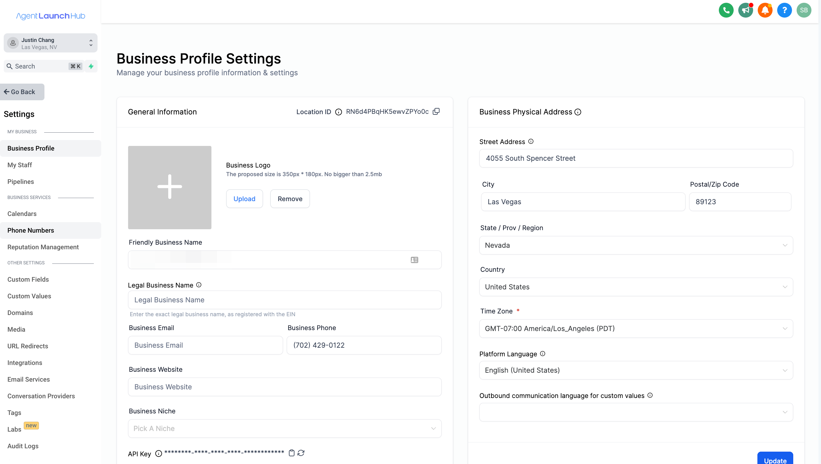
Task: Click the blue help question mark icon
Action: click(784, 10)
